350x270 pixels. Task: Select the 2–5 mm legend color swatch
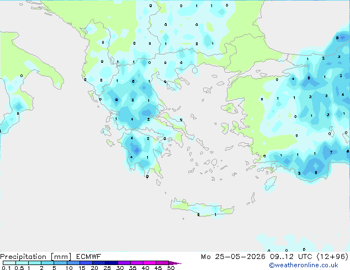47,263
